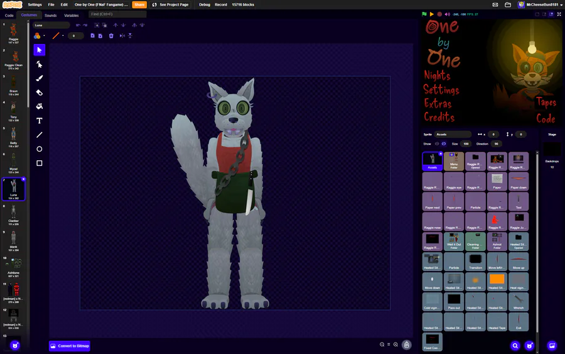Click the red stop button

tap(439, 14)
